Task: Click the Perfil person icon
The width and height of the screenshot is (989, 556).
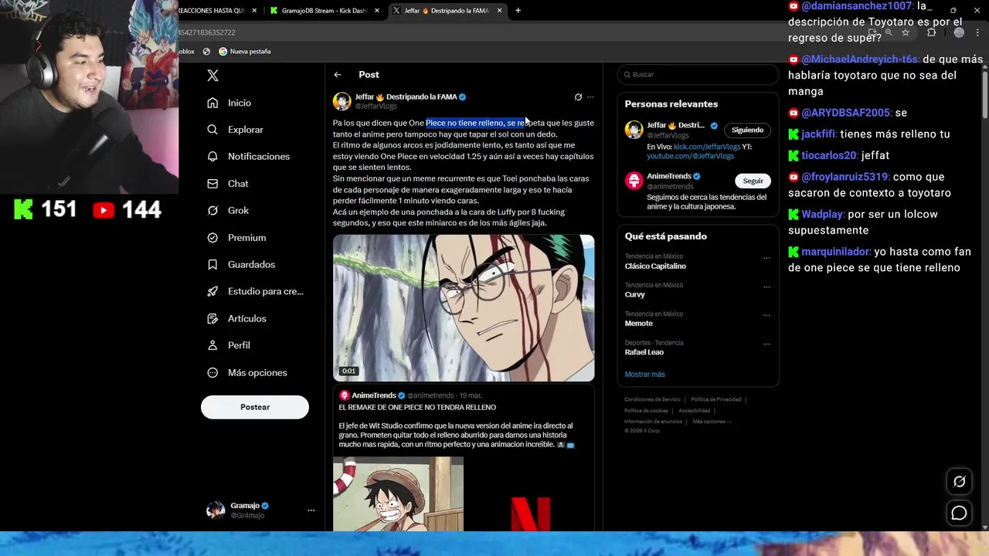Action: [212, 345]
